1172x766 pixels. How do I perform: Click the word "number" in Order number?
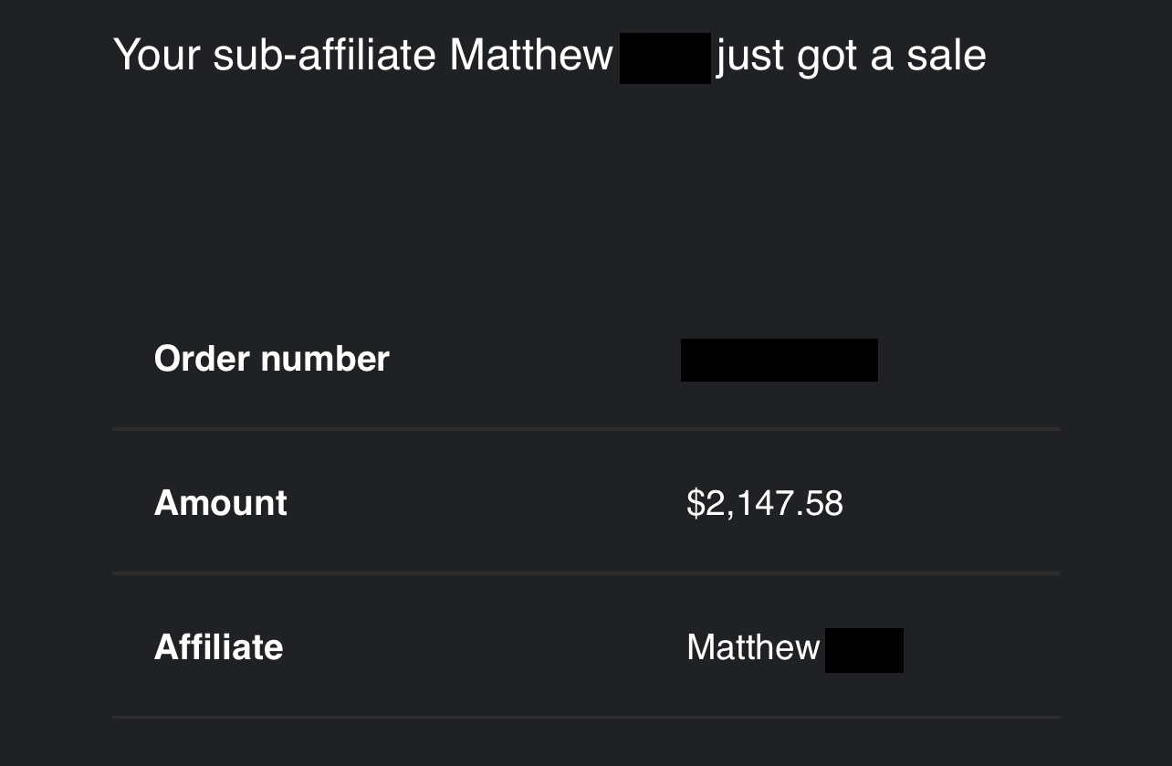click(325, 359)
